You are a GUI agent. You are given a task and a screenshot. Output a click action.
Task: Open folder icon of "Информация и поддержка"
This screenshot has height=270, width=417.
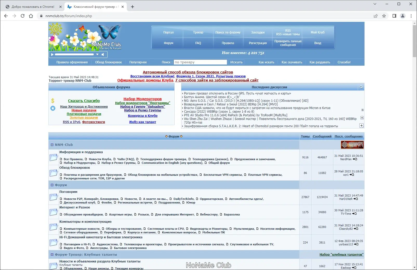coord(54,157)
